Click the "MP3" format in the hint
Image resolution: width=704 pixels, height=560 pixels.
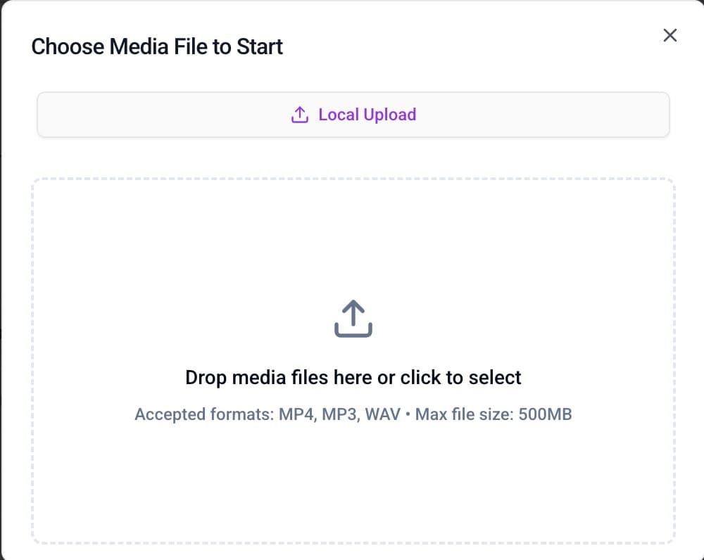pyautogui.click(x=339, y=414)
